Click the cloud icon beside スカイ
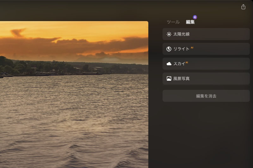Image resolution: width=253 pixels, height=168 pixels. click(169, 64)
